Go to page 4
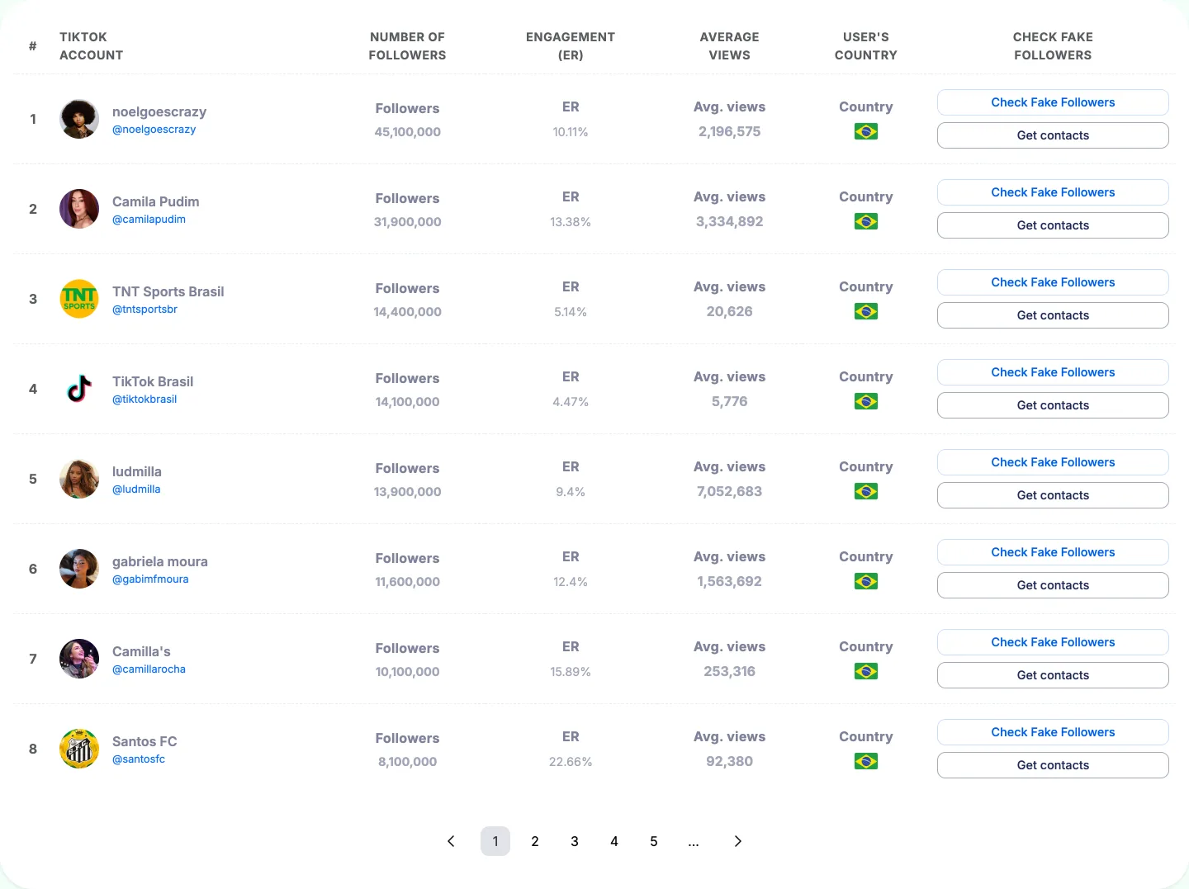The height and width of the screenshot is (889, 1189). 614,841
